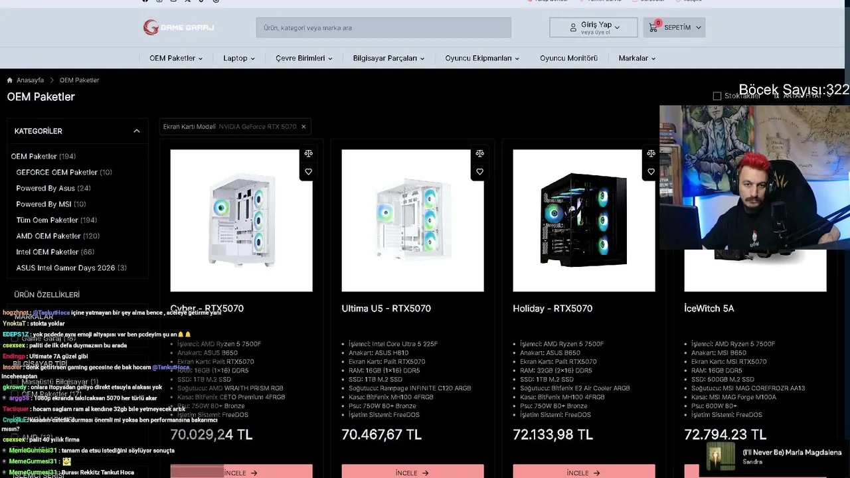
Task: Expand the Bilgisayar Parçaları menu
Action: (x=388, y=58)
